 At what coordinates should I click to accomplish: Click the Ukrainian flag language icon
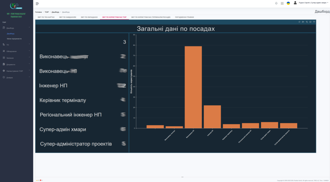[x=288, y=3]
